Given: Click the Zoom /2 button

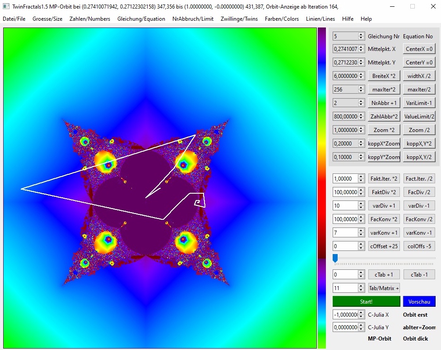Looking at the screenshot, I should coord(419,130).
